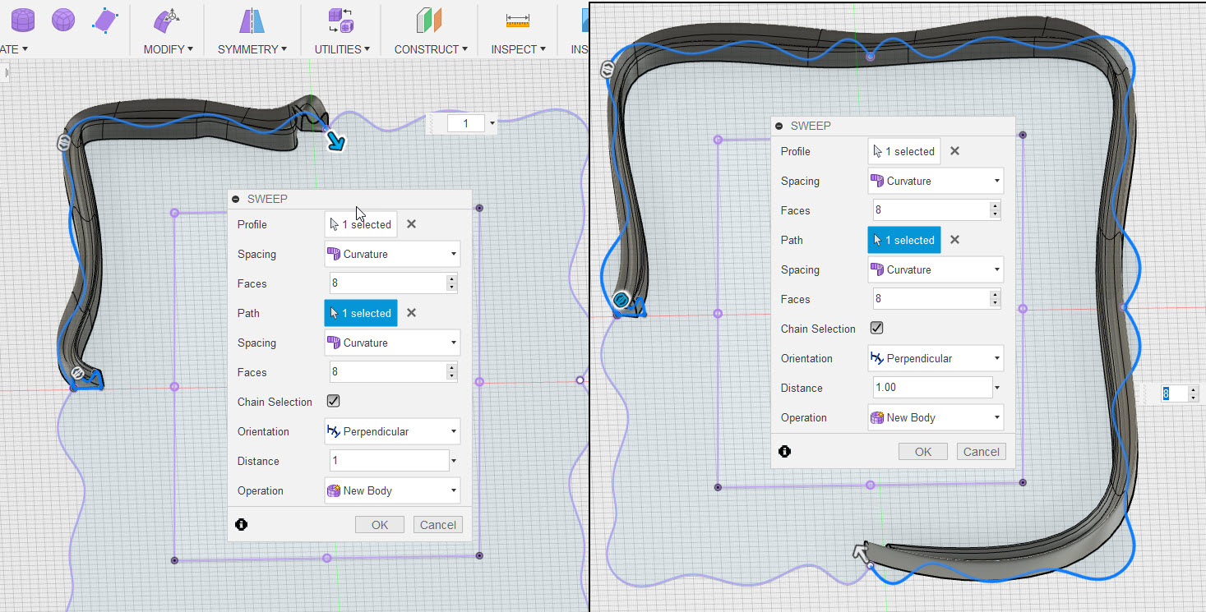Disable Chain Selection in the left Sweep dialog
Screen dimensions: 1206x612
click(333, 402)
